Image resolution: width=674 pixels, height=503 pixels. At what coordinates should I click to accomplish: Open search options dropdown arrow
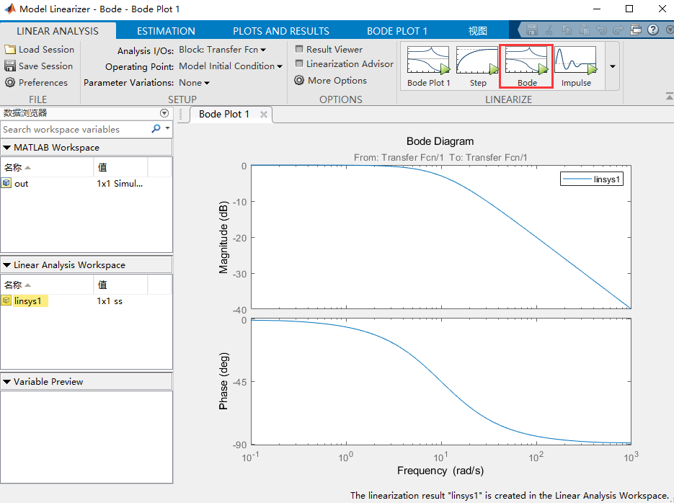pos(168,128)
